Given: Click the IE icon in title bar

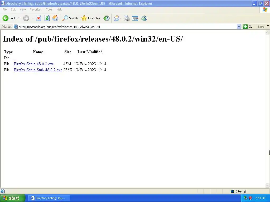Looking at the screenshot, I should (x=3, y=3).
